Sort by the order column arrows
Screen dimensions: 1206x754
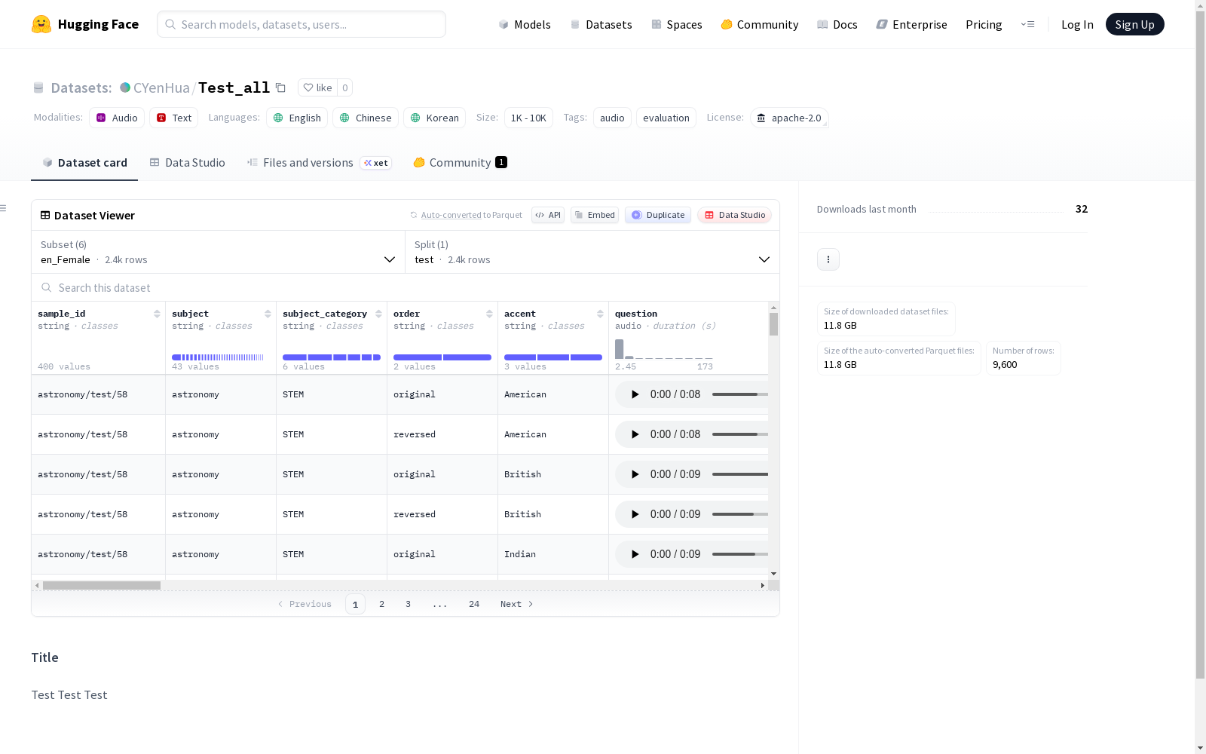point(489,314)
